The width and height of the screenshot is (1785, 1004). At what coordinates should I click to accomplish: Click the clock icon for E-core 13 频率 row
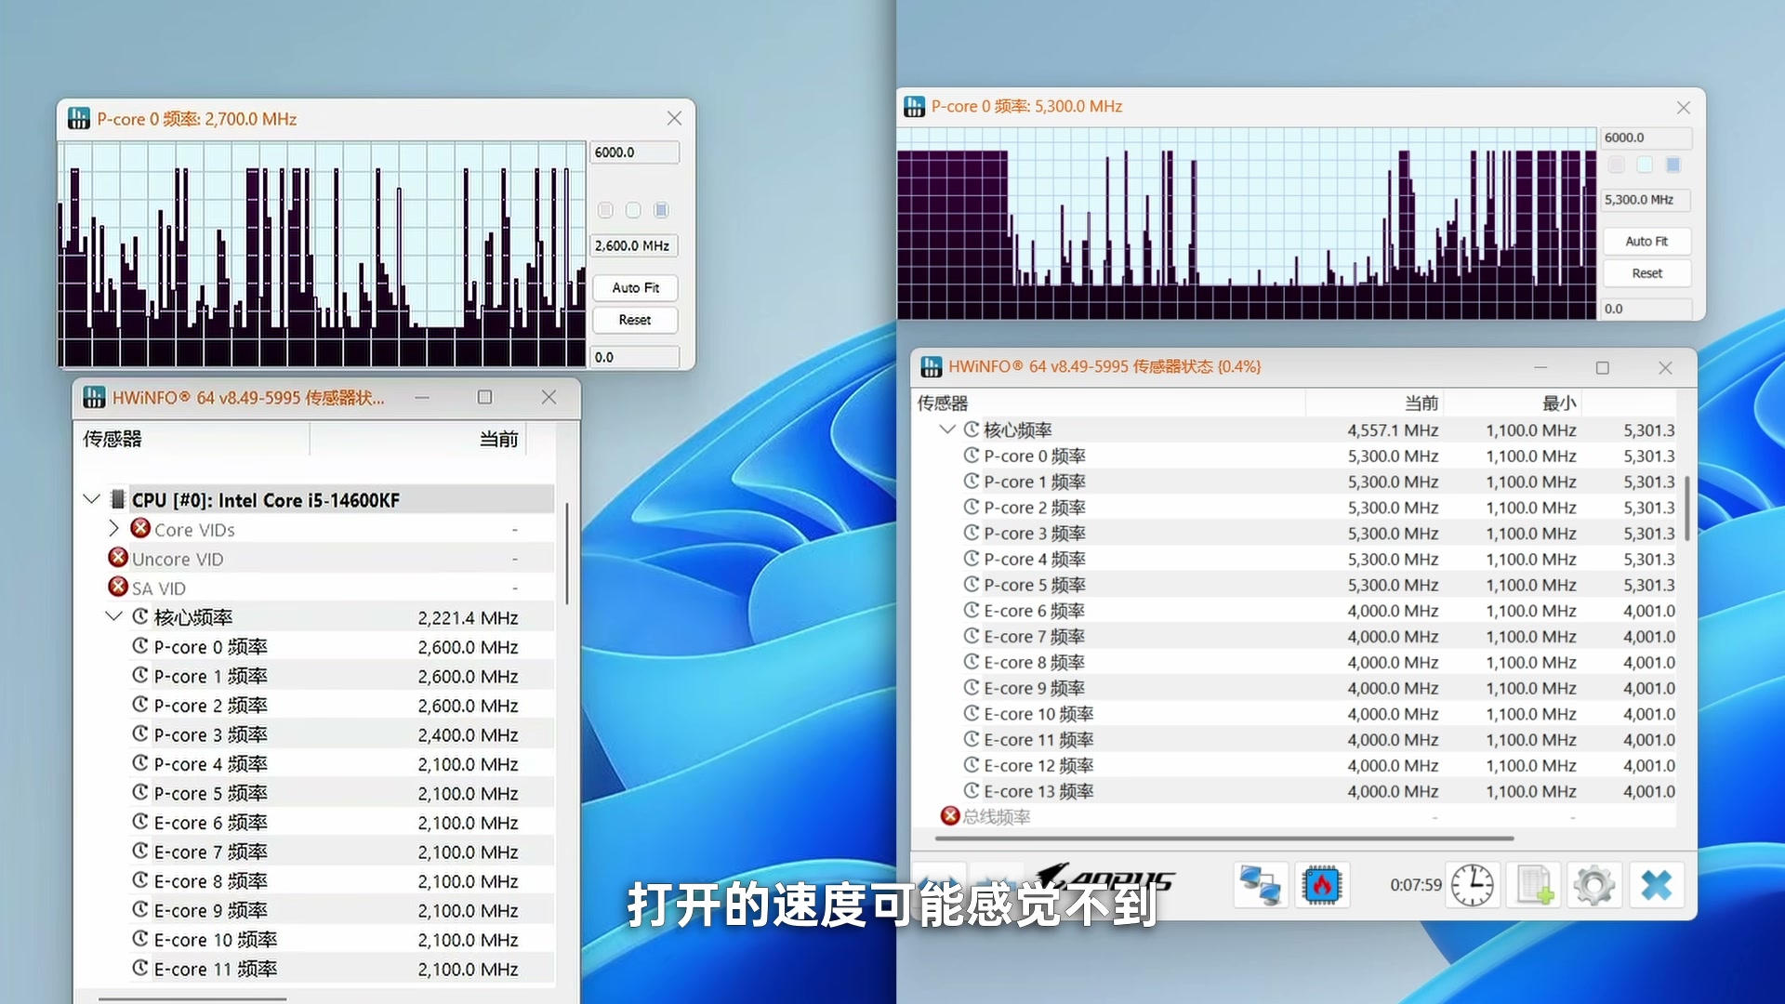tap(972, 790)
